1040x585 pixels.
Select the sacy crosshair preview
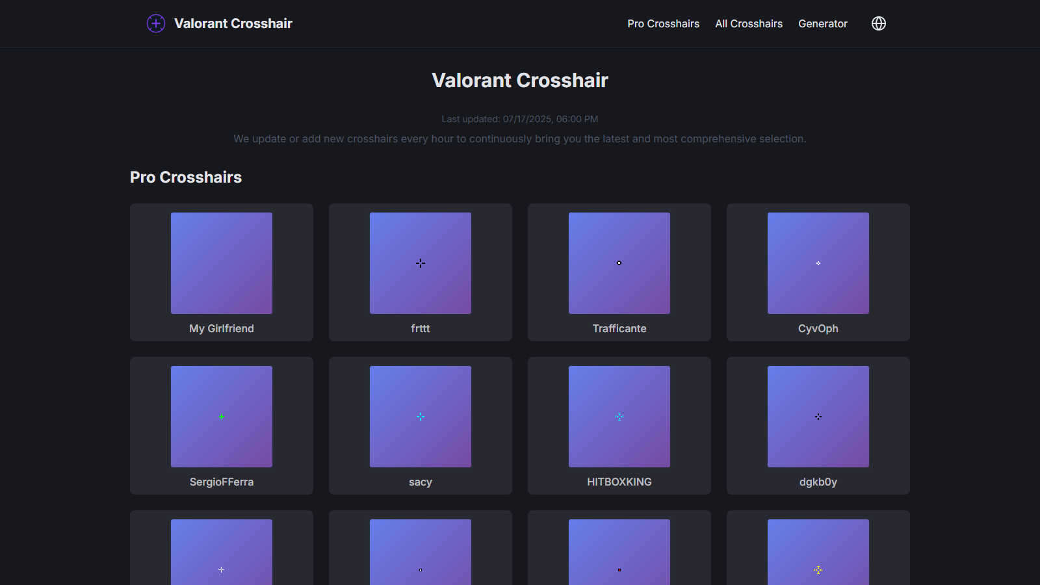coord(421,417)
